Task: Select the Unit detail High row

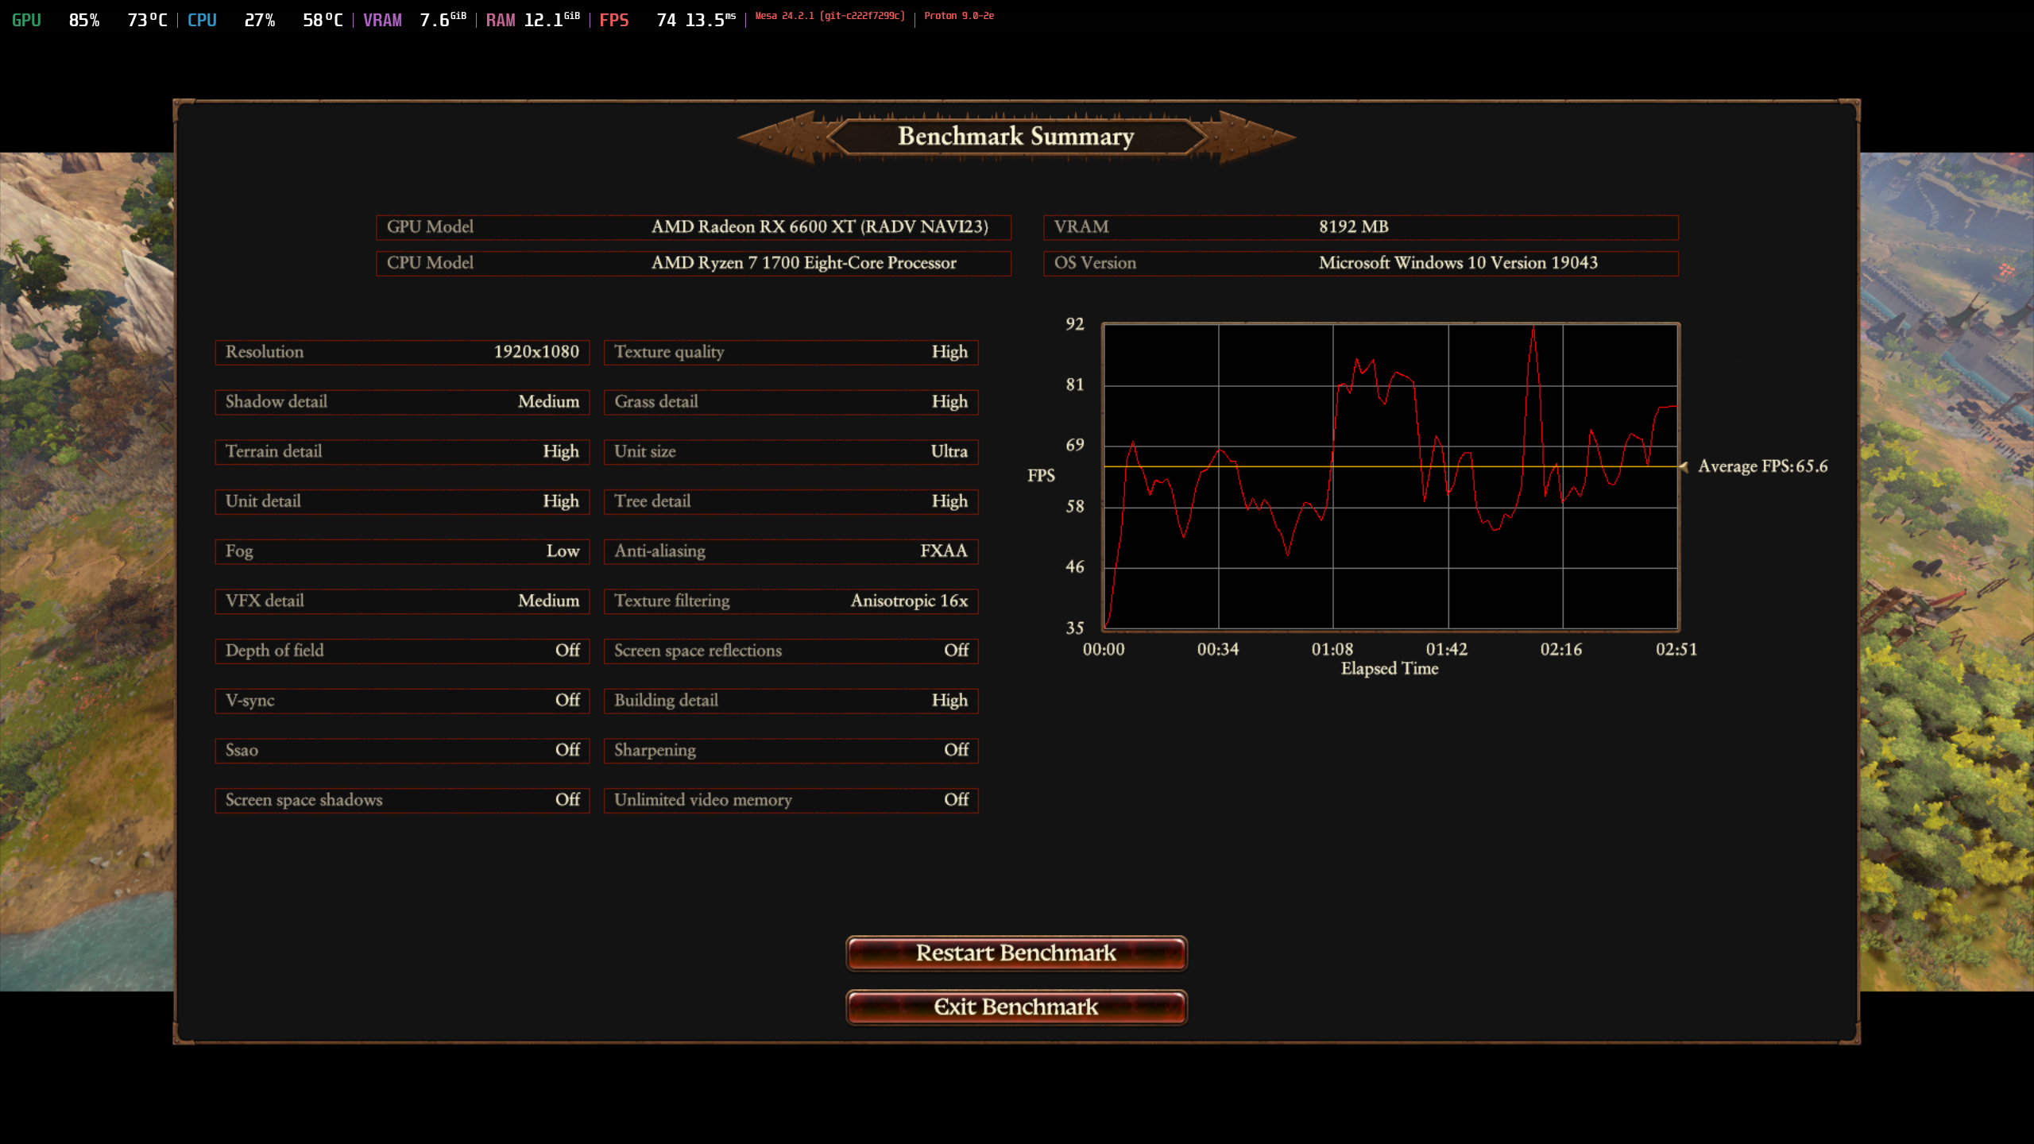Action: tap(402, 501)
